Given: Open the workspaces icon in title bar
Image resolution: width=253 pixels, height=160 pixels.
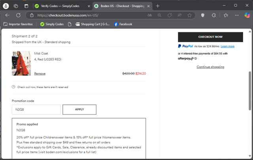Looking at the screenshot, I should pyautogui.click(x=16, y=6).
